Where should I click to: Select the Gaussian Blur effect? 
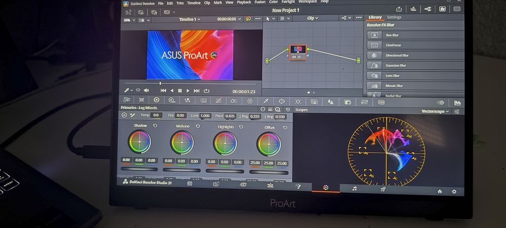coord(415,65)
